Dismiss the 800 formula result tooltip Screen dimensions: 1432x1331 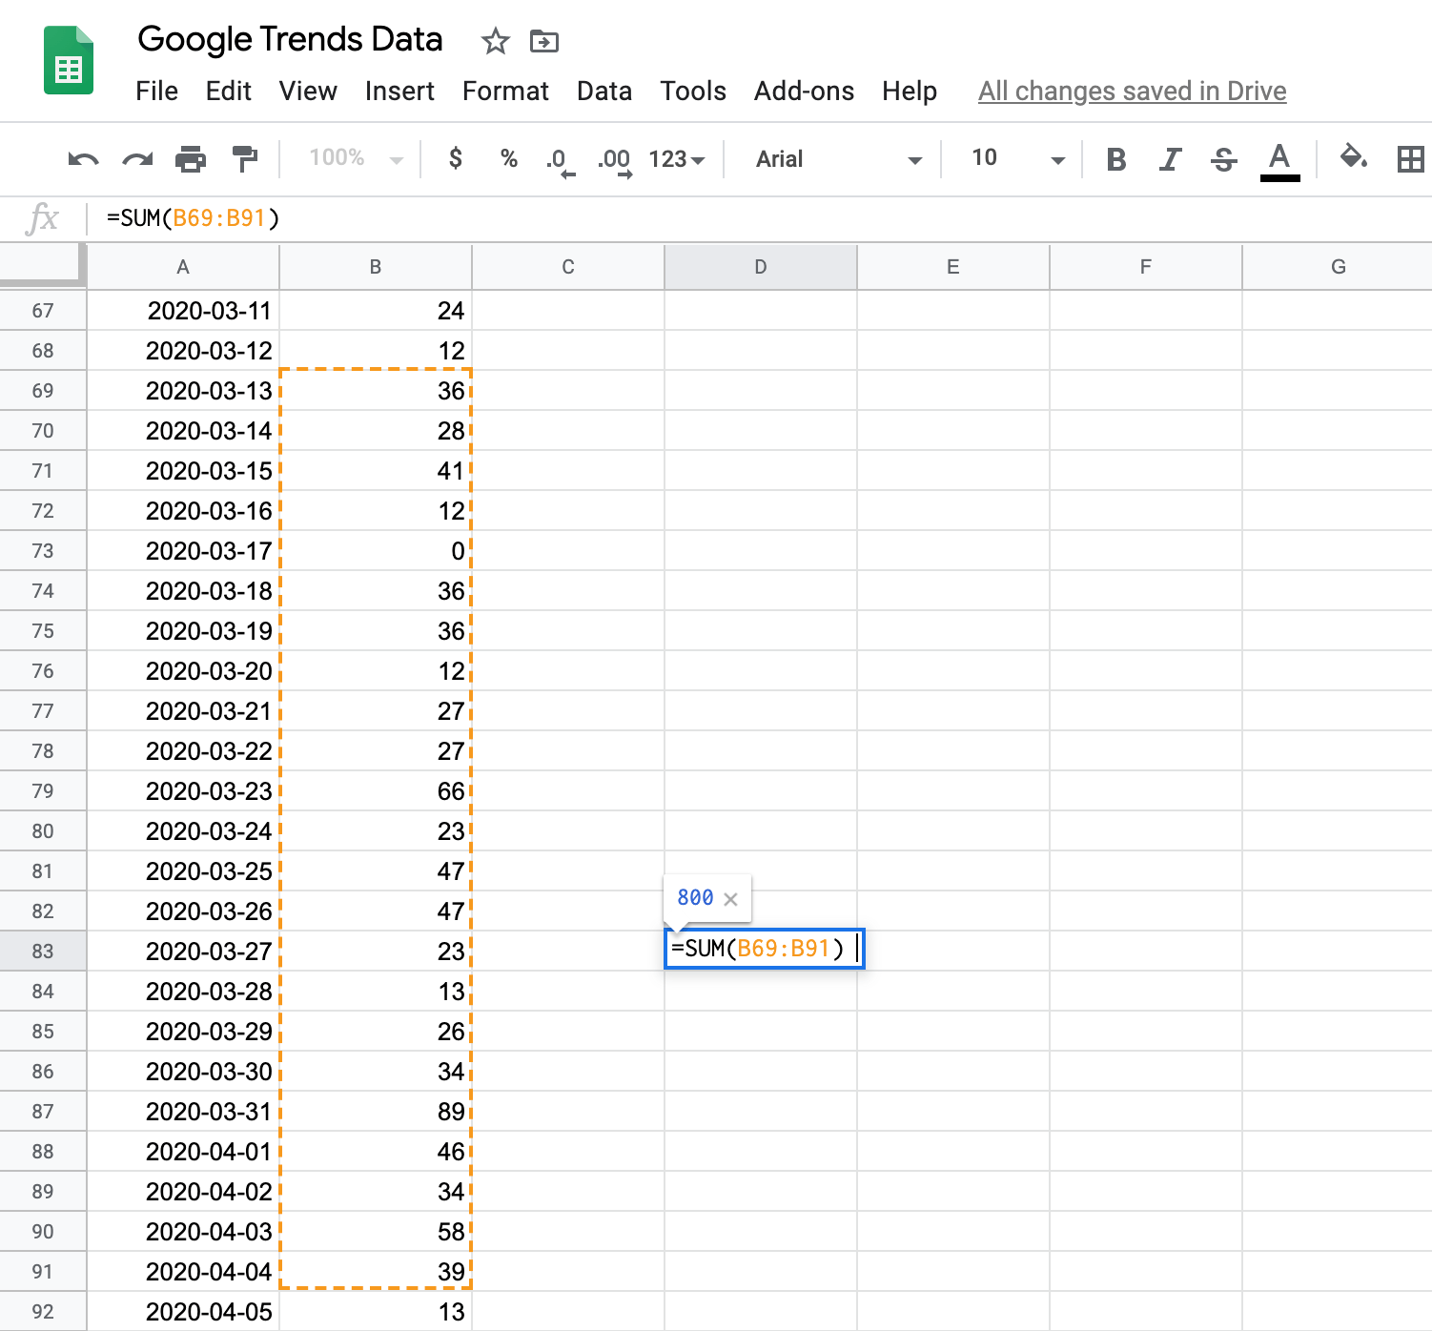pyautogui.click(x=731, y=897)
